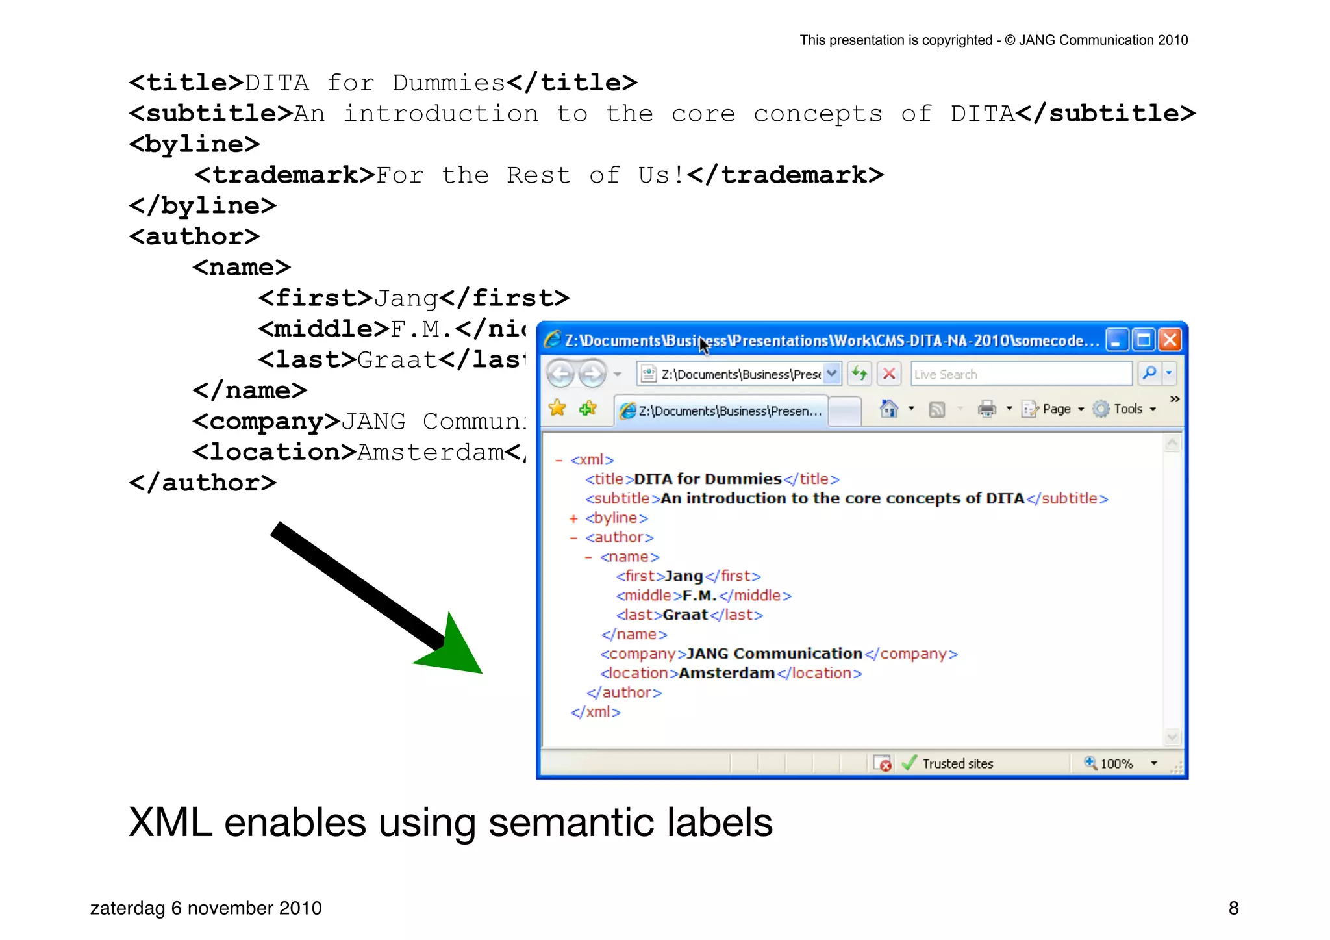The height and width of the screenshot is (940, 1330).
Task: Open Favorites Center via yellow star
Action: [x=557, y=409]
